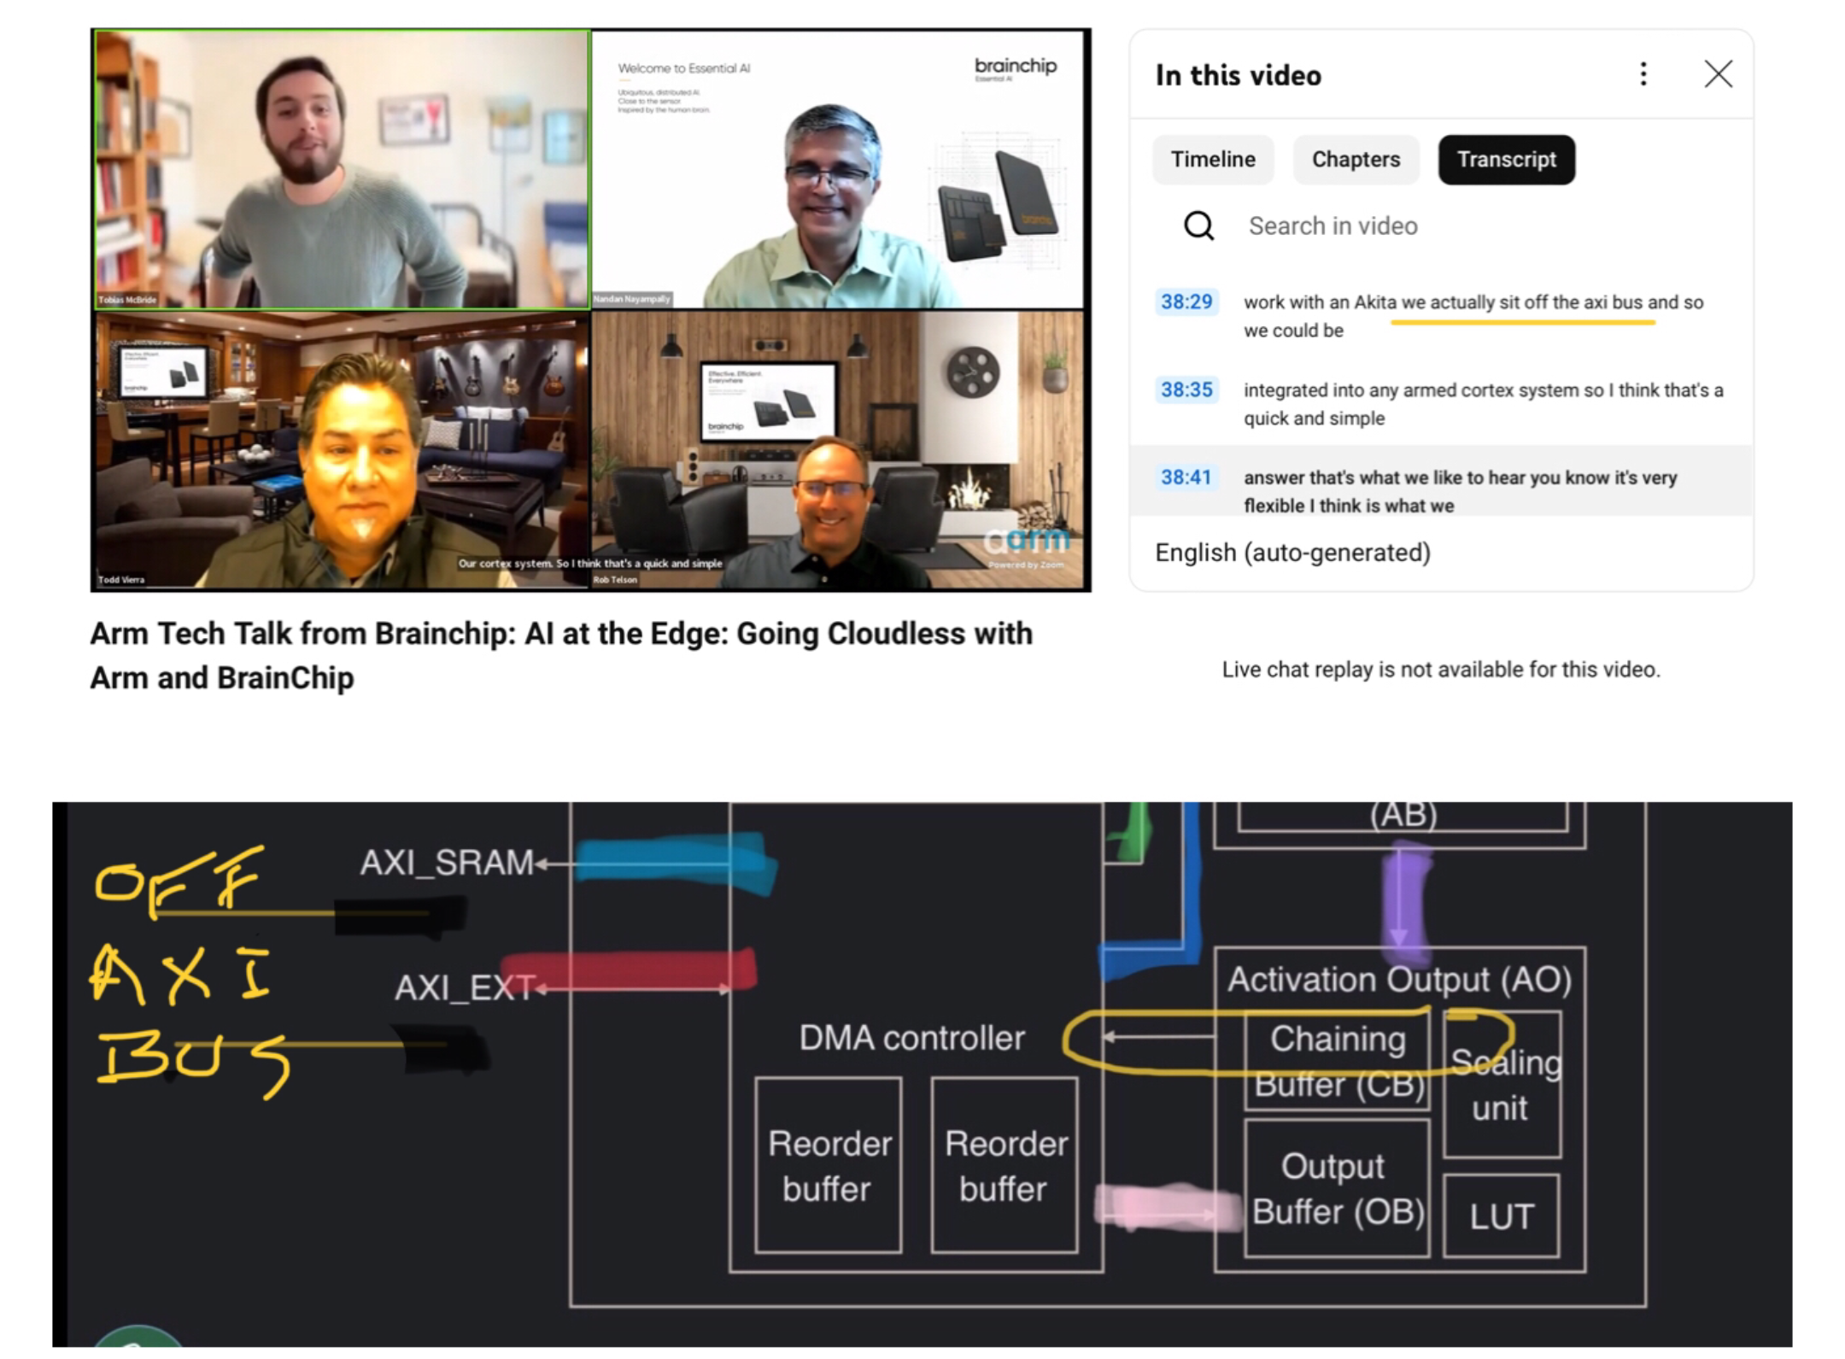1845x1359 pixels.
Task: Jump to the 38:29 timestamp
Action: (1186, 302)
